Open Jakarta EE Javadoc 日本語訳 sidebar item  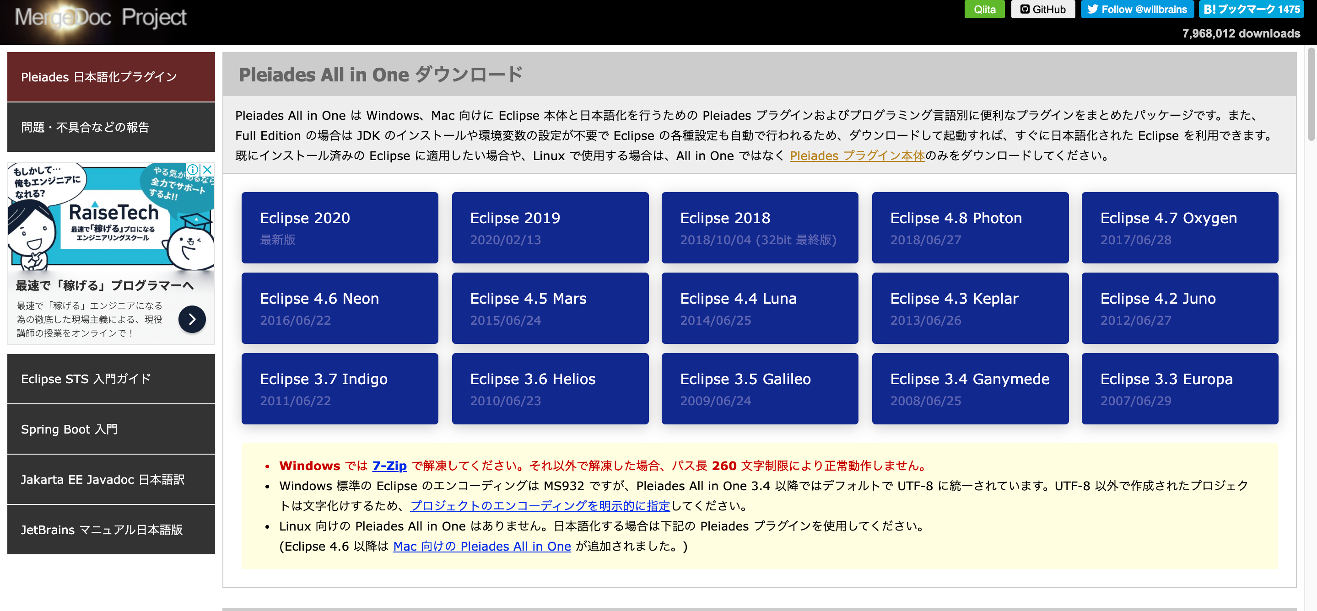click(111, 479)
